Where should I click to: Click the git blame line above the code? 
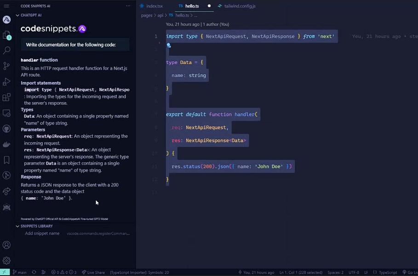[197, 24]
